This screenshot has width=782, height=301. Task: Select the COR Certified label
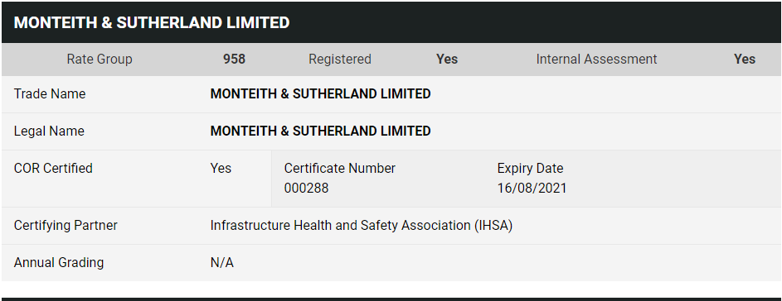click(x=53, y=168)
